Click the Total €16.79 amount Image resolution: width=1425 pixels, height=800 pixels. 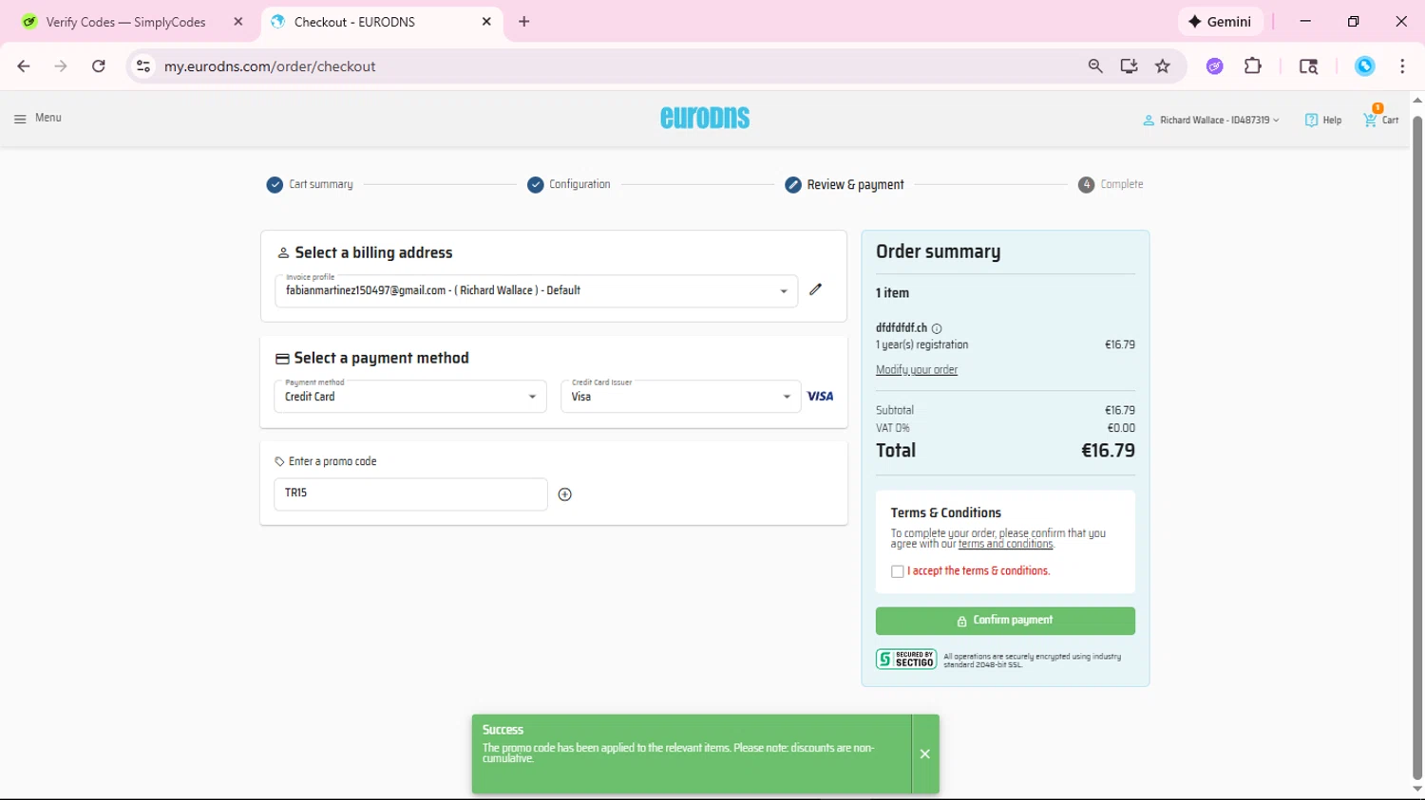tap(1109, 451)
